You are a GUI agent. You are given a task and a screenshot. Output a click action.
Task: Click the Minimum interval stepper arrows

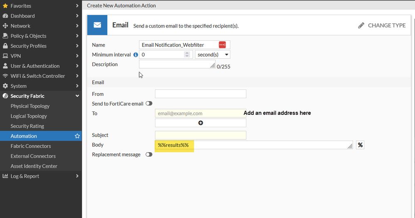click(x=187, y=54)
